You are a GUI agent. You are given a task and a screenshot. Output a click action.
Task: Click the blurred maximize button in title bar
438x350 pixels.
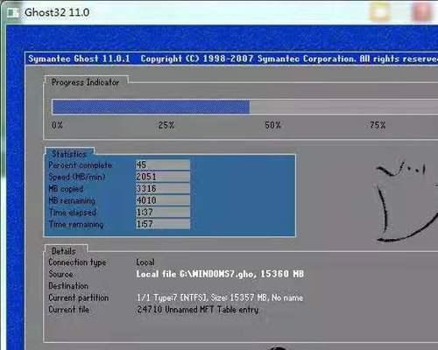(379, 12)
